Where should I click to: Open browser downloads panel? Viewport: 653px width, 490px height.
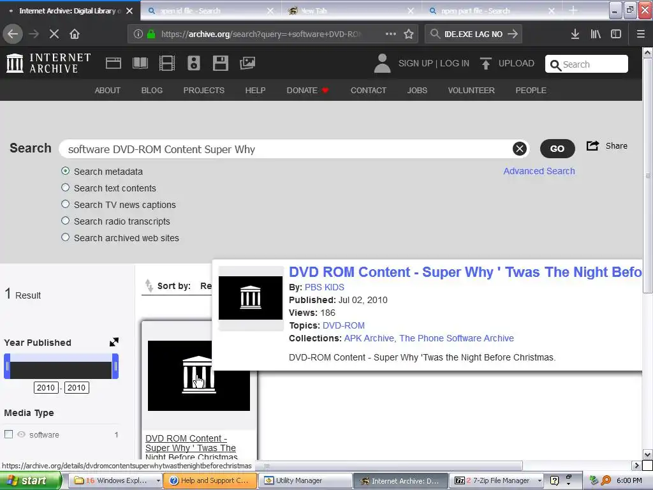[x=575, y=34]
